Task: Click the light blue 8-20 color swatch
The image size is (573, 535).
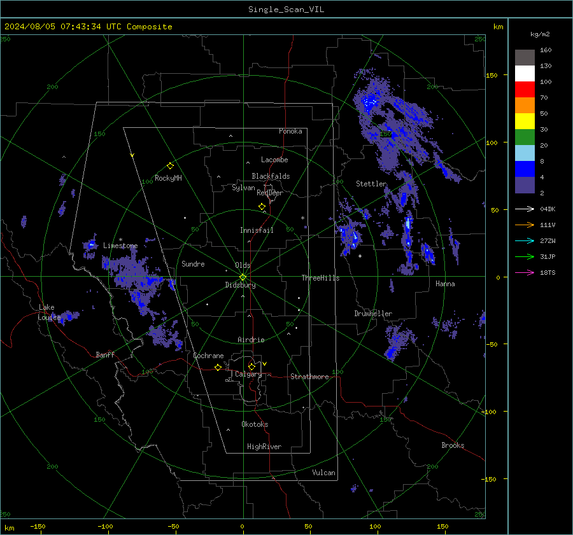Action: point(525,153)
